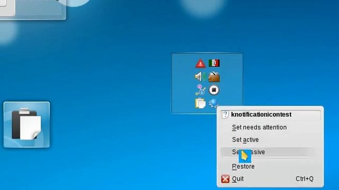This screenshot has width=339, height=190.
Task: Open the clipboard papers tray icon
Action: point(200,103)
